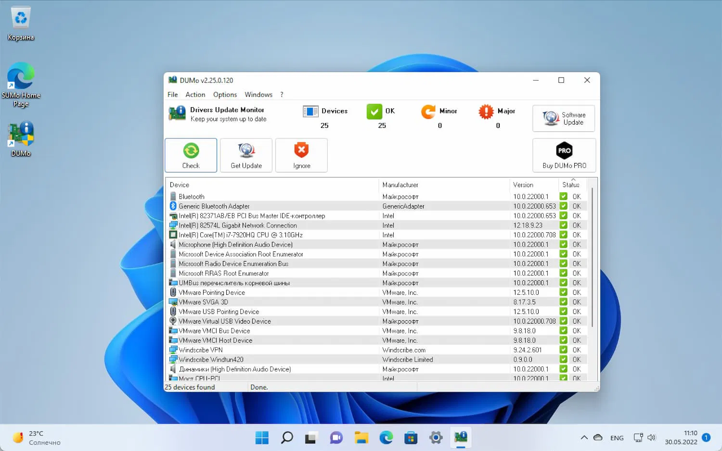
Task: Select the Intel Core i7-7920HQ CPU device row
Action: 241,235
